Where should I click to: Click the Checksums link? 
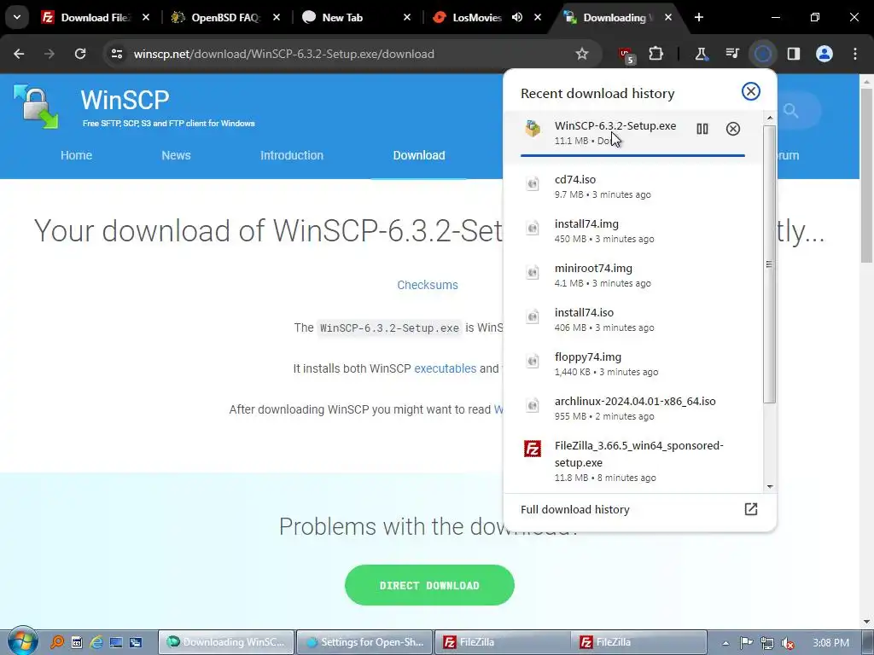click(428, 285)
